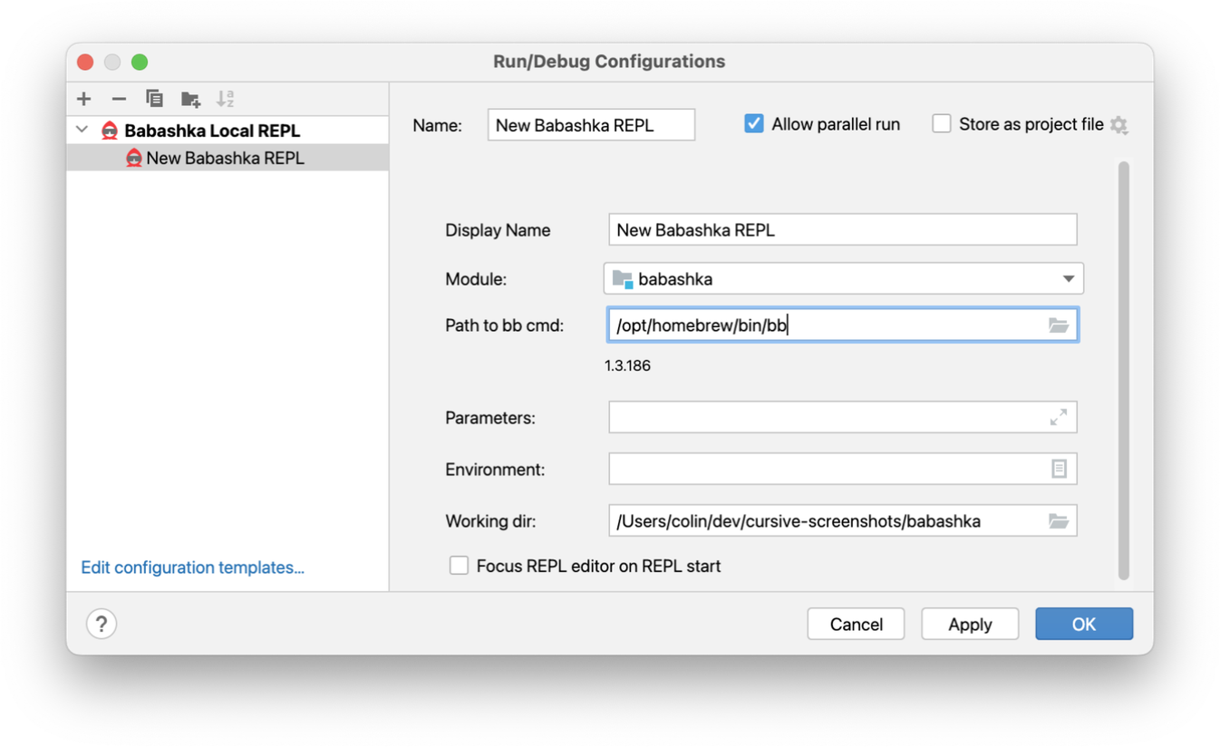Open Environment variables editor icon
Viewport: 1220px width, 747px height.
[1059, 469]
